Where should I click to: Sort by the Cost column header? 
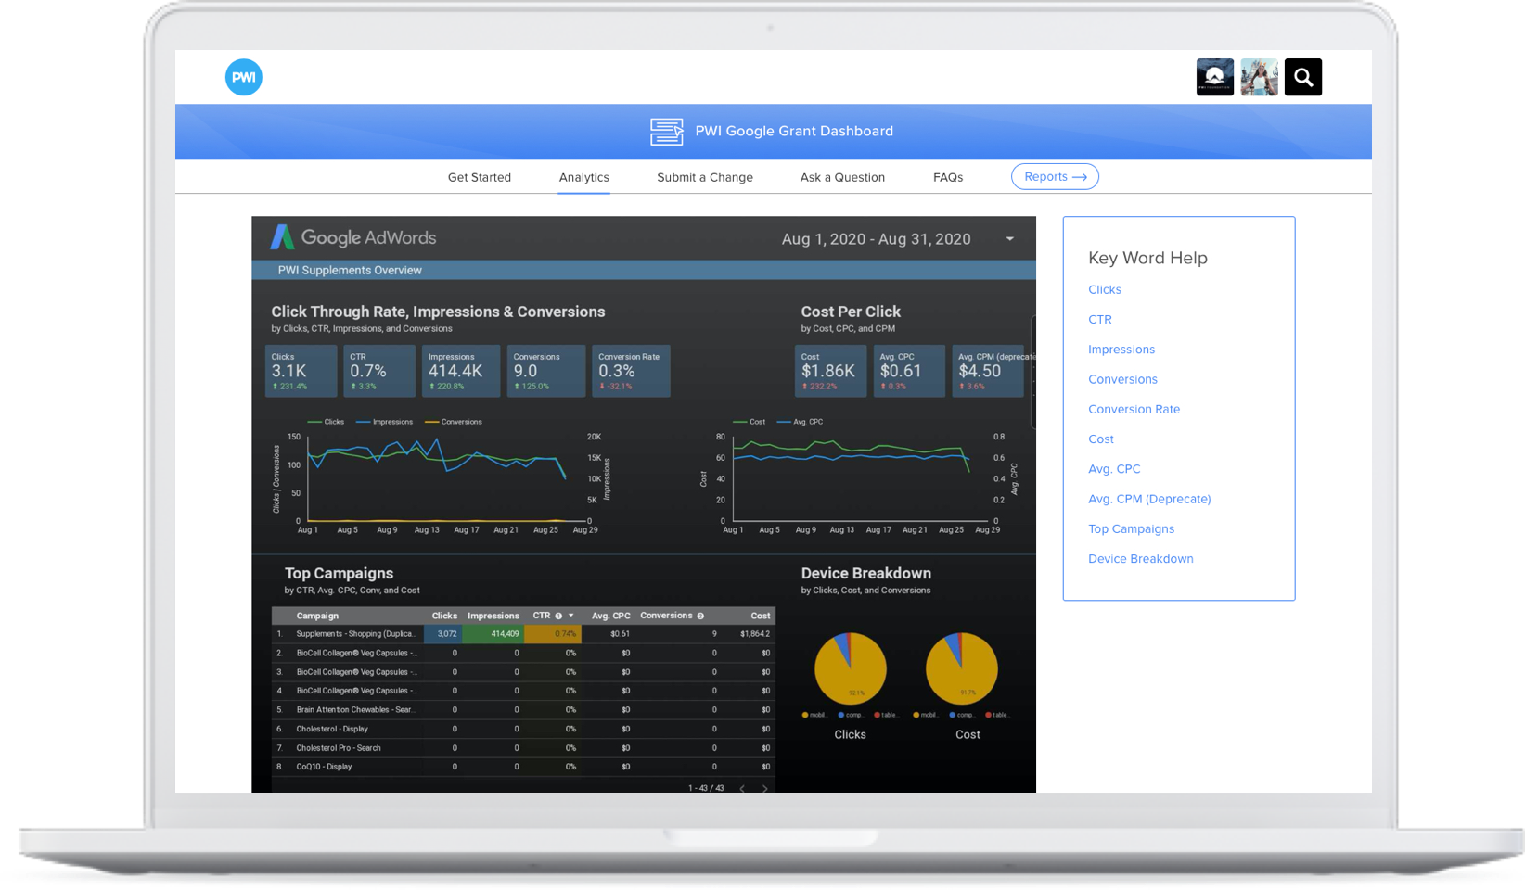(761, 616)
